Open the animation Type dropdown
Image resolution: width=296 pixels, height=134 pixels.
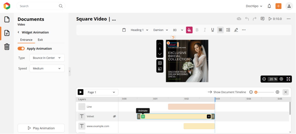tap(47, 58)
